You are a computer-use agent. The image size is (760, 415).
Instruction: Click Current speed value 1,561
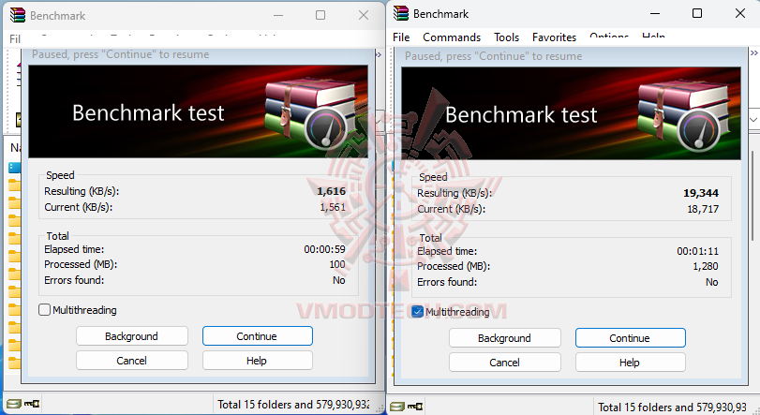pyautogui.click(x=333, y=207)
